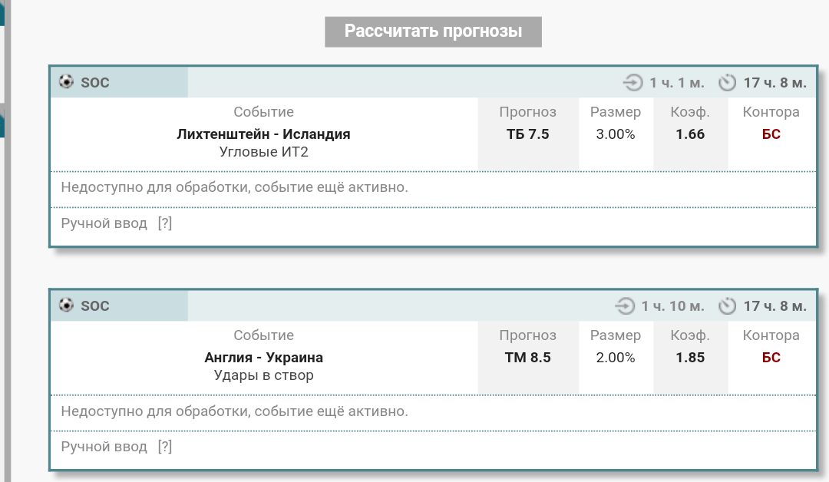The height and width of the screenshot is (482, 829).
Task: Click the ТБ 7.5 forecast value
Action: pos(527,134)
